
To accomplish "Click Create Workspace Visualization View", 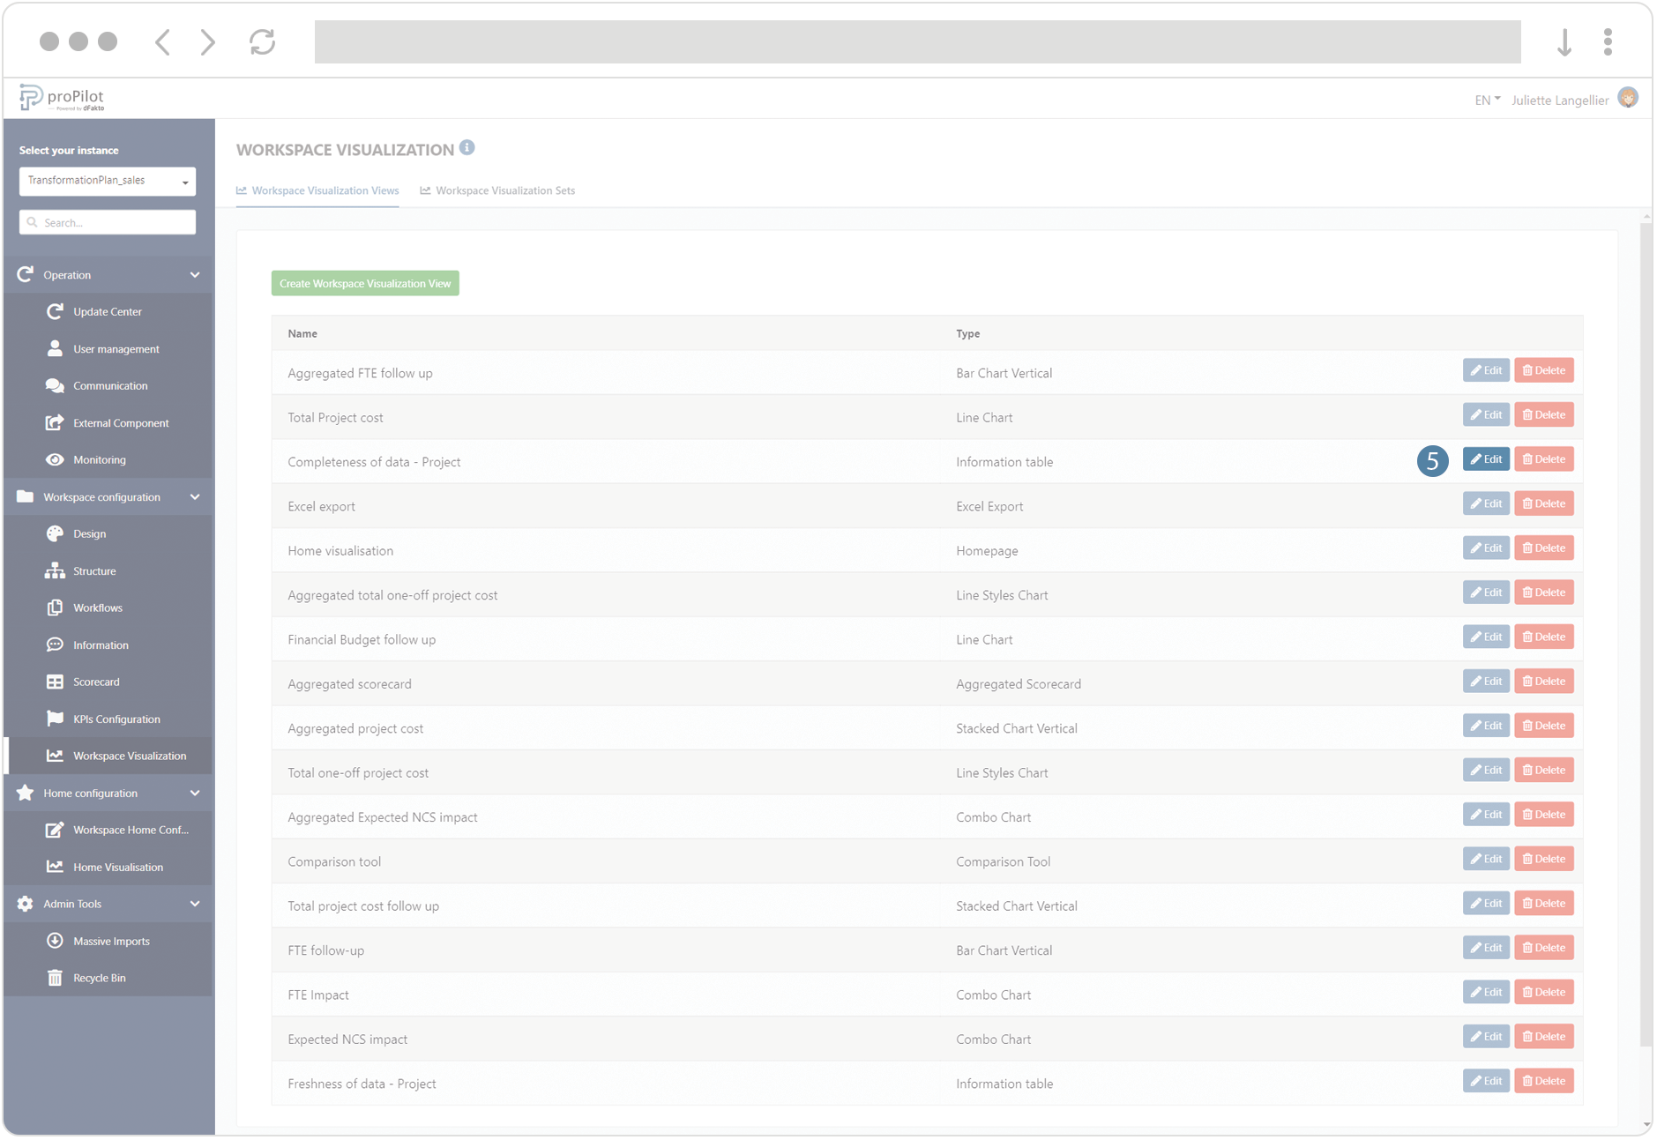I will pos(364,283).
